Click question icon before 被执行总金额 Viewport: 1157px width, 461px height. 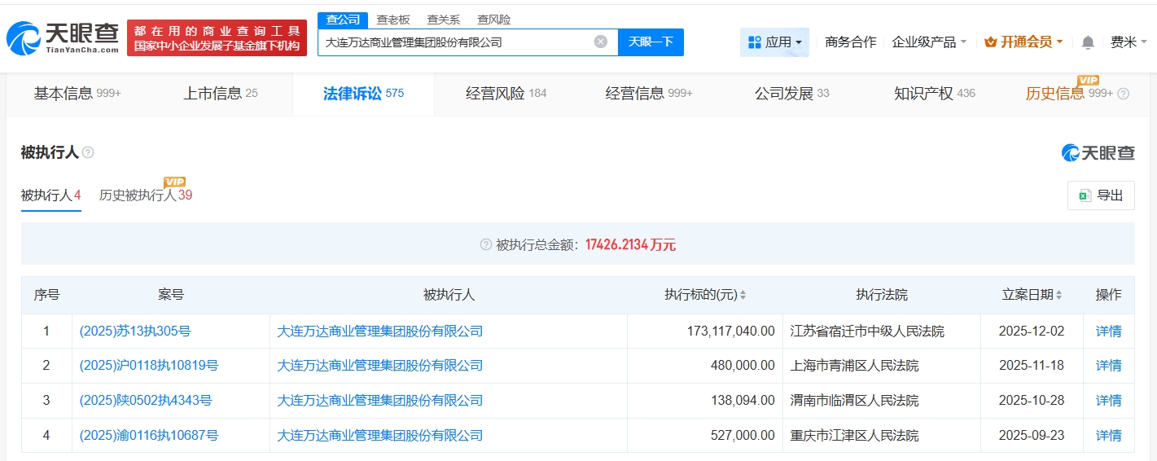pos(486,244)
